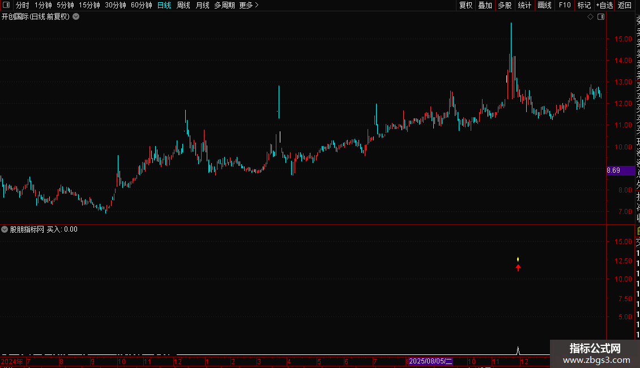The image size is (640, 368).
Task: Select the 60分钟 period
Action: (141, 5)
